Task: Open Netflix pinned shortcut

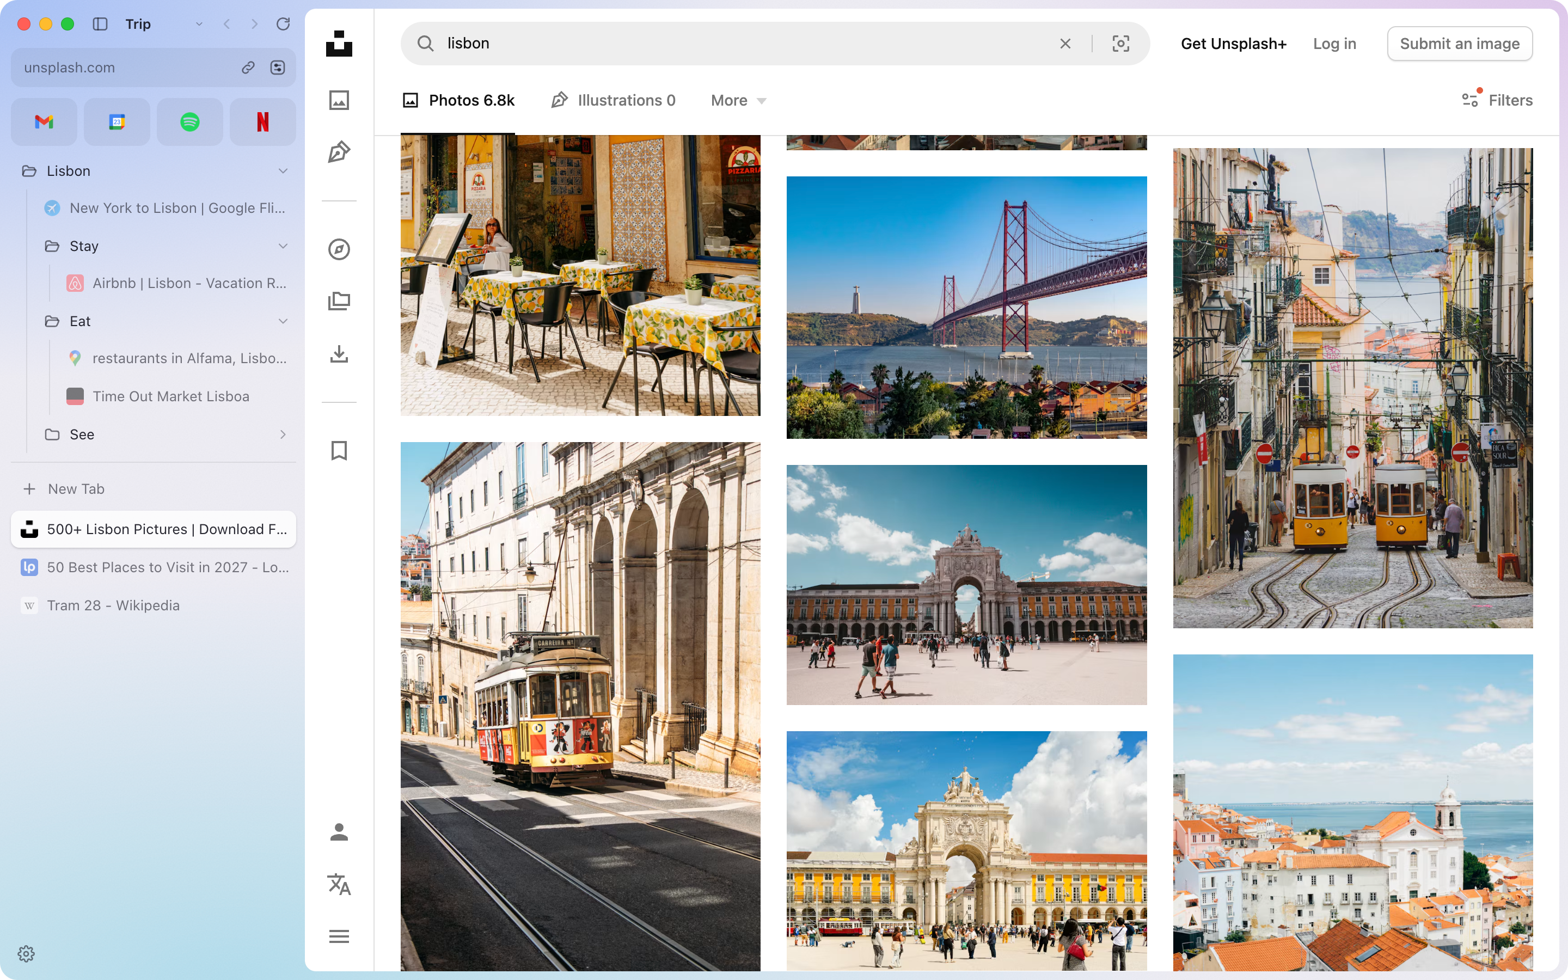Action: [262, 122]
